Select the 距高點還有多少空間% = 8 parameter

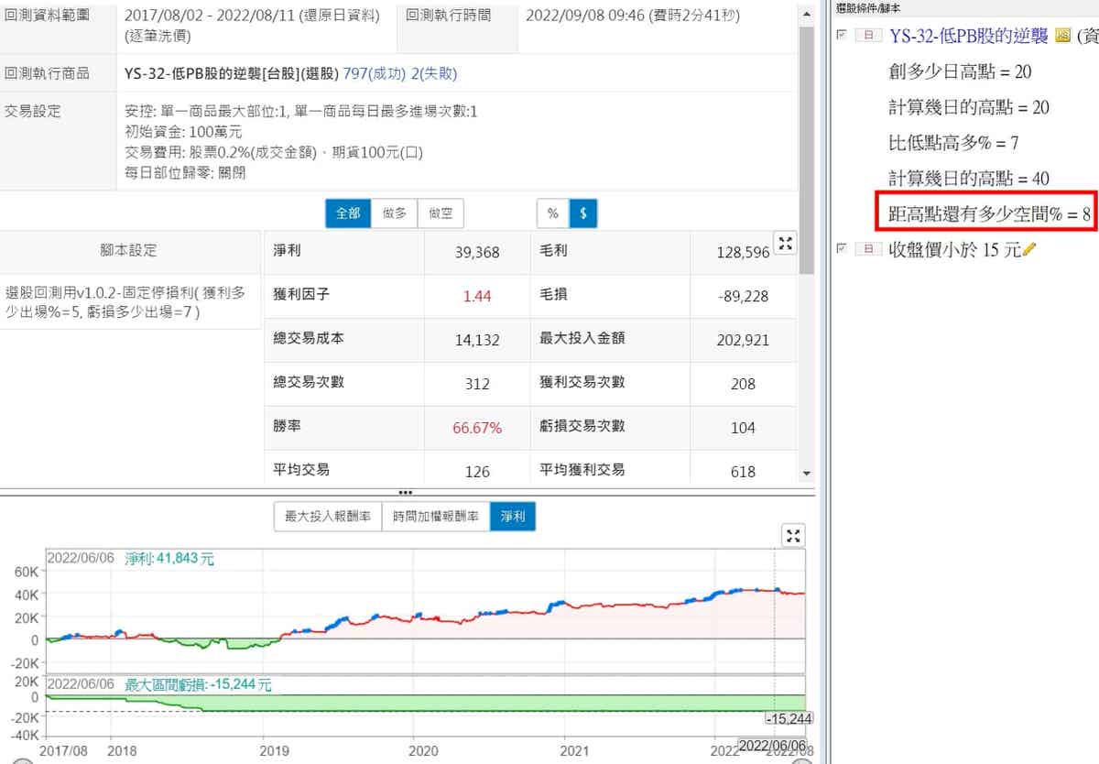(987, 214)
